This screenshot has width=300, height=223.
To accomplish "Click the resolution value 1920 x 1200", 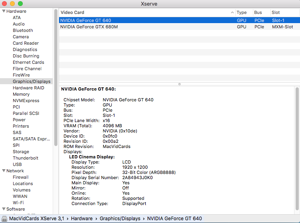I will tap(135, 167).
